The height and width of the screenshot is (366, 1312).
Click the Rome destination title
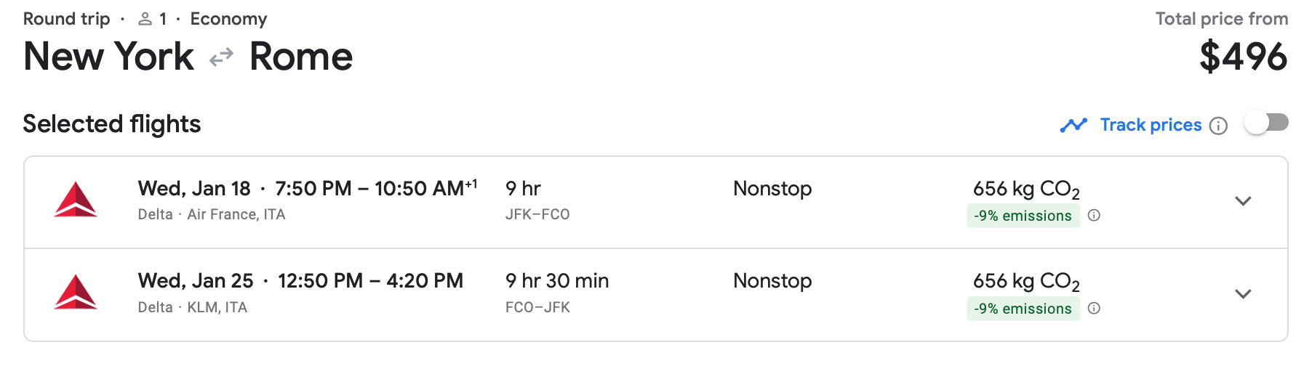(301, 57)
